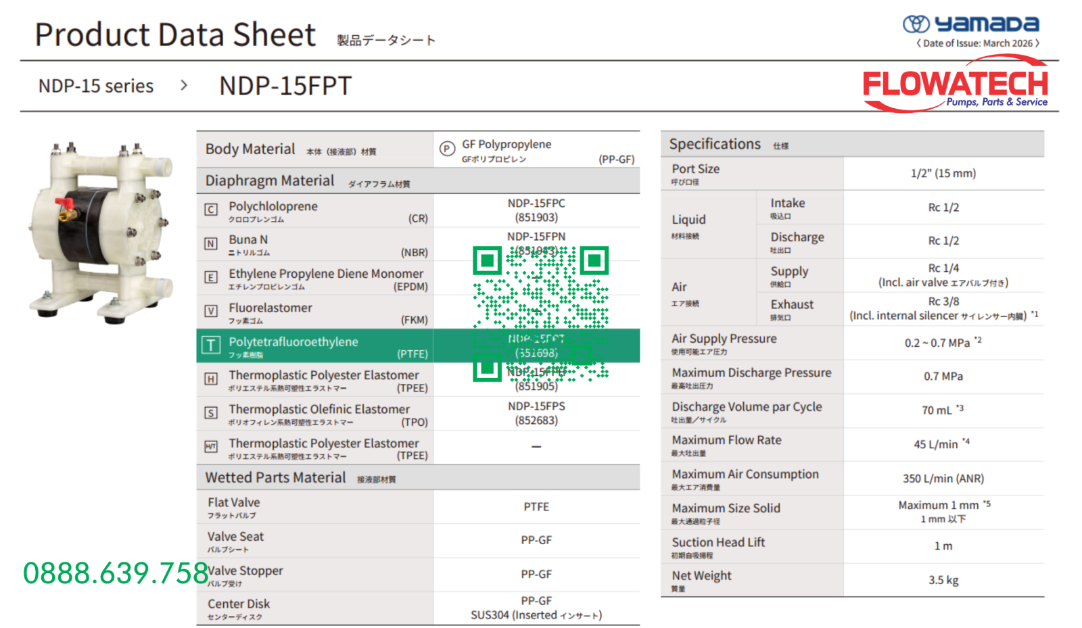Click the S code icon for TPO
This screenshot has width=1082, height=628.
211,413
